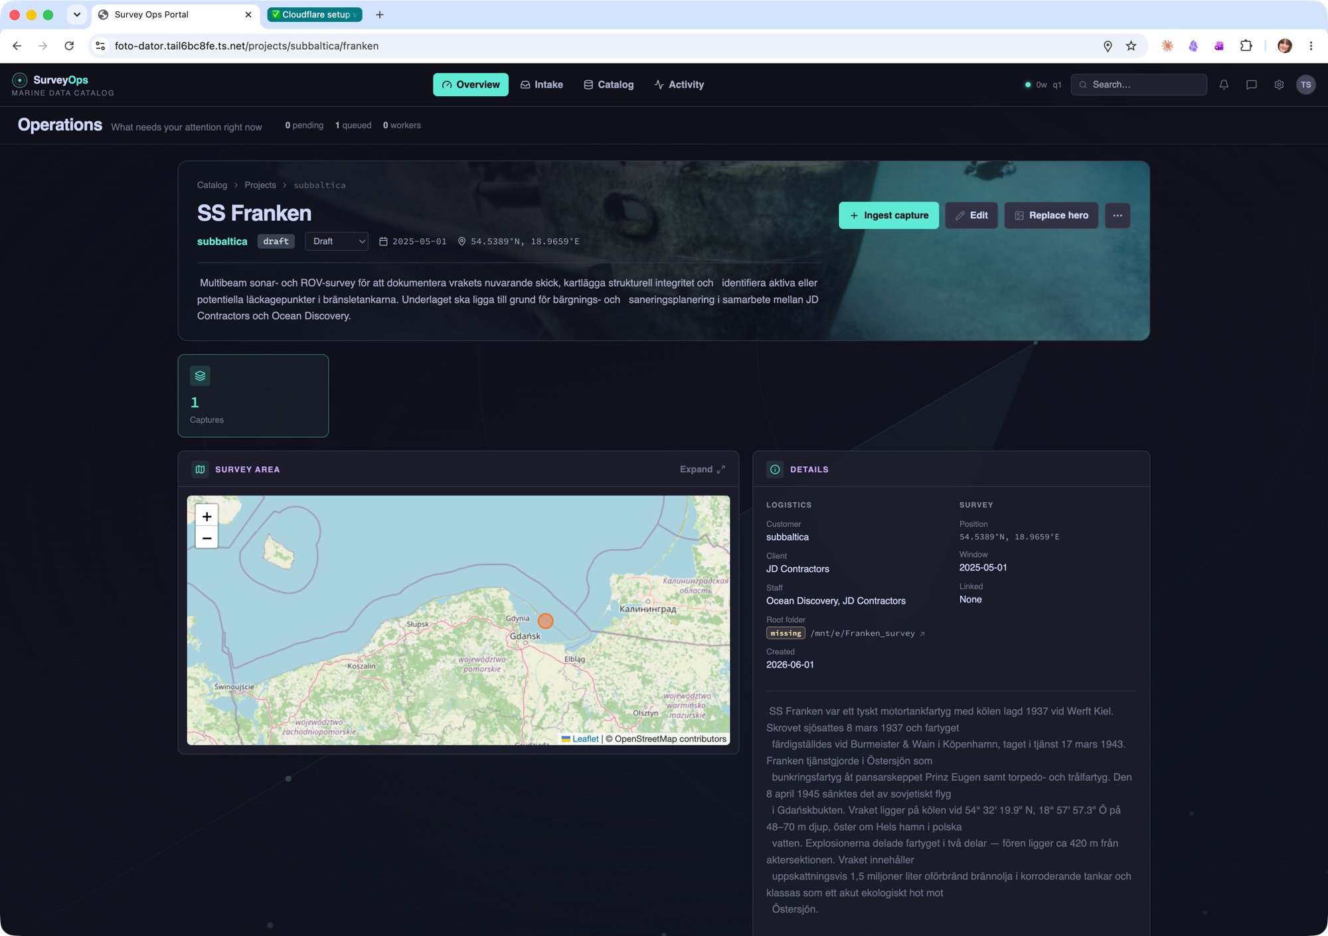Click the more options ellipsis button
Viewport: 1328px width, 936px height.
click(1118, 216)
